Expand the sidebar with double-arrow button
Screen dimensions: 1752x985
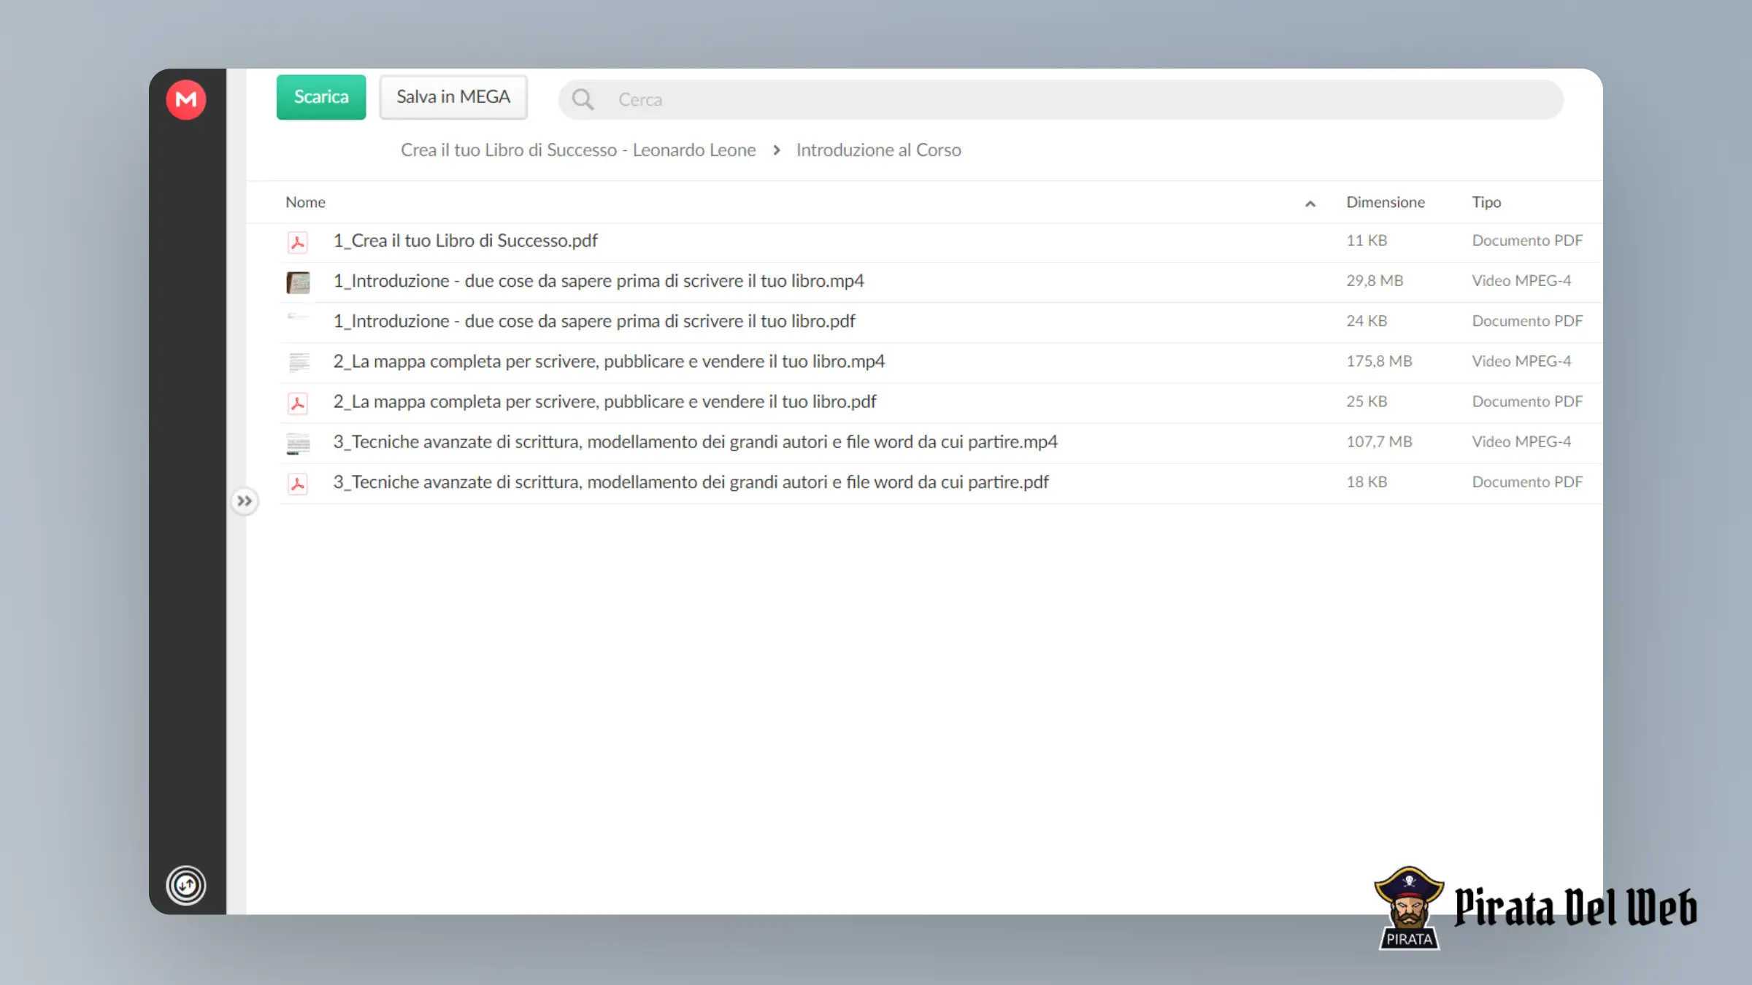[245, 501]
